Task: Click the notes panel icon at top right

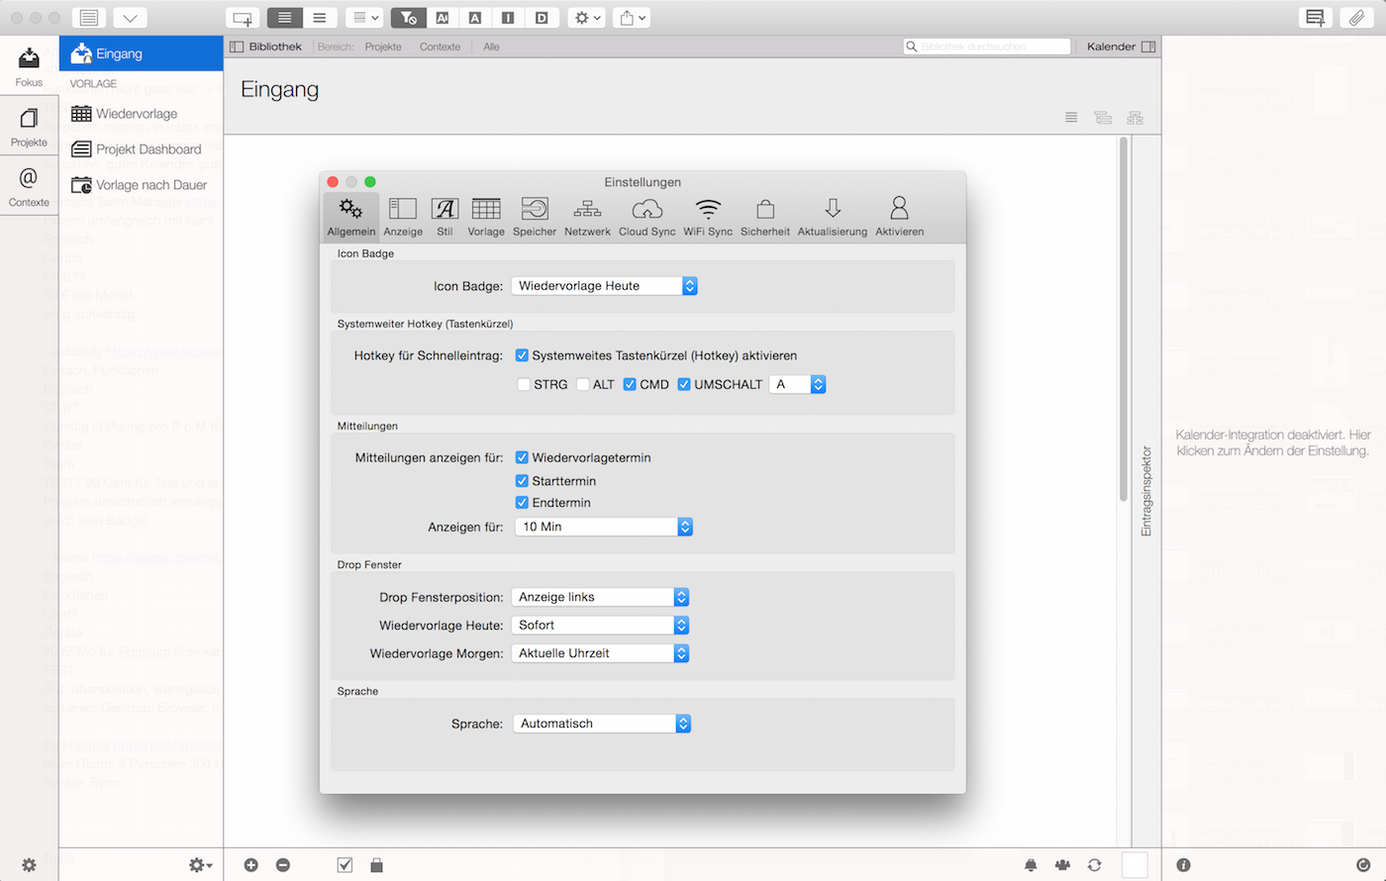Action: 1315,18
